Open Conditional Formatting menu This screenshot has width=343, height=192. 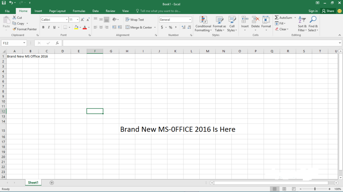click(203, 24)
